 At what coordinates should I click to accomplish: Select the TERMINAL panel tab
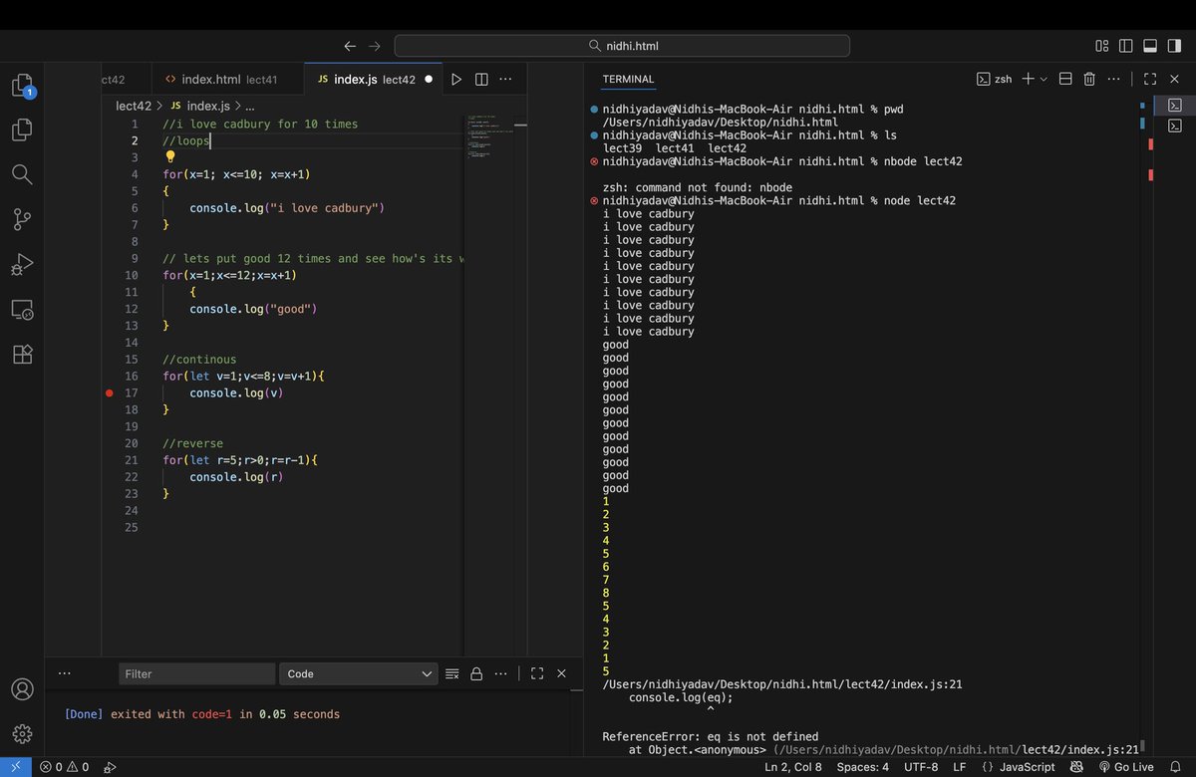(x=628, y=79)
